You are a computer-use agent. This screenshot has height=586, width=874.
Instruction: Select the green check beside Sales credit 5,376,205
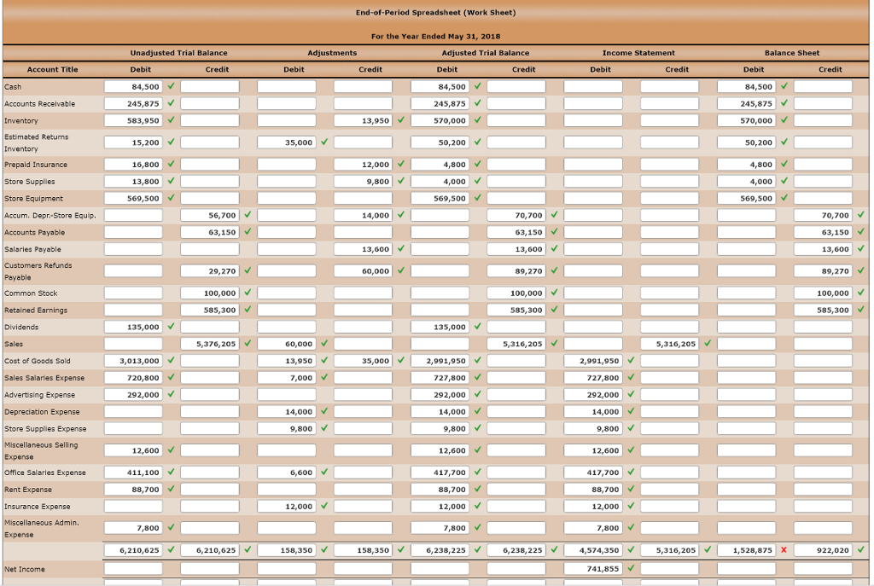click(247, 344)
